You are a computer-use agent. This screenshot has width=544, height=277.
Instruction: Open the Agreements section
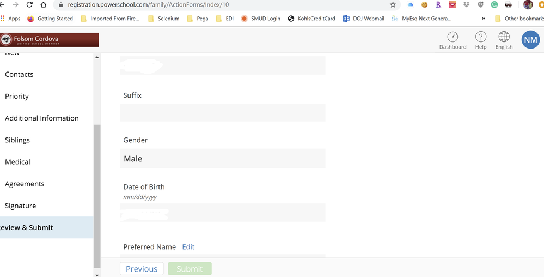(25, 184)
